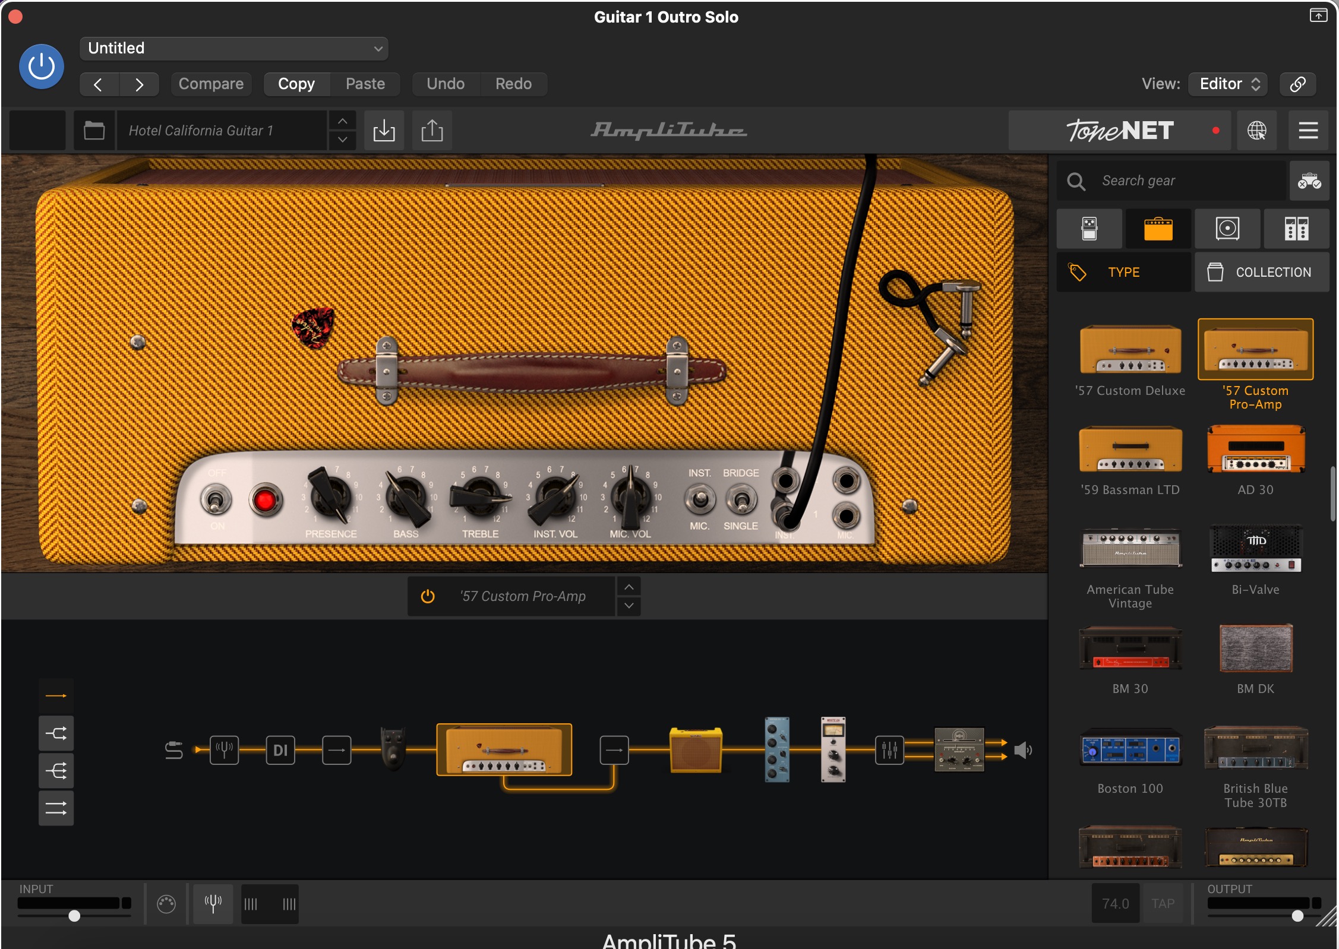Select the rack effects gear category
Viewport: 1339px width, 949px height.
pos(1296,229)
